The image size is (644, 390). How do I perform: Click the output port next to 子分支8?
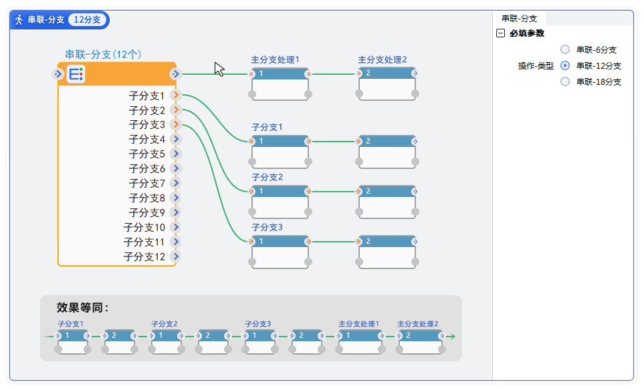coord(175,198)
